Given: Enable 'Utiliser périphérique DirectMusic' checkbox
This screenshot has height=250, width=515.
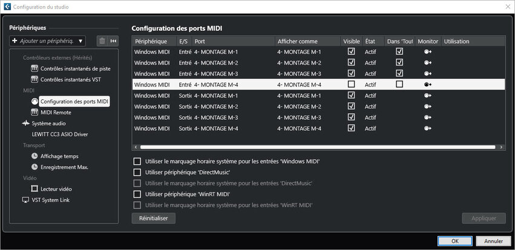Looking at the screenshot, I should [137, 173].
